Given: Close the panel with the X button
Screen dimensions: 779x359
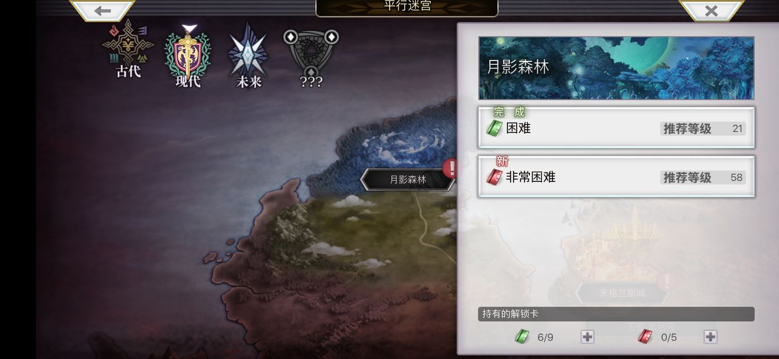Looking at the screenshot, I should [711, 10].
